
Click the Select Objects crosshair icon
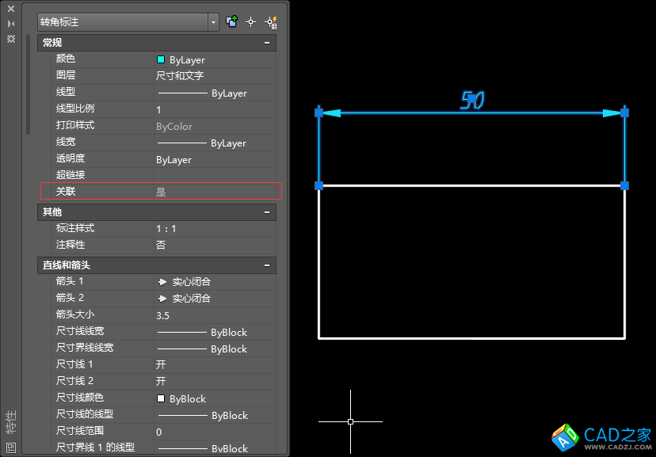(x=251, y=22)
